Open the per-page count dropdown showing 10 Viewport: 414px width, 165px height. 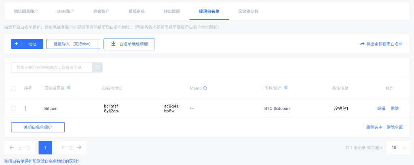click(x=398, y=148)
